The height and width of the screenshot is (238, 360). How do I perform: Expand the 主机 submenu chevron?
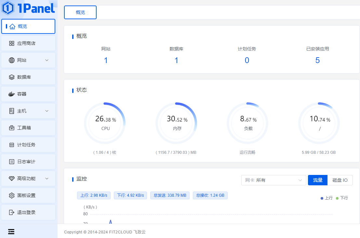tap(47, 111)
